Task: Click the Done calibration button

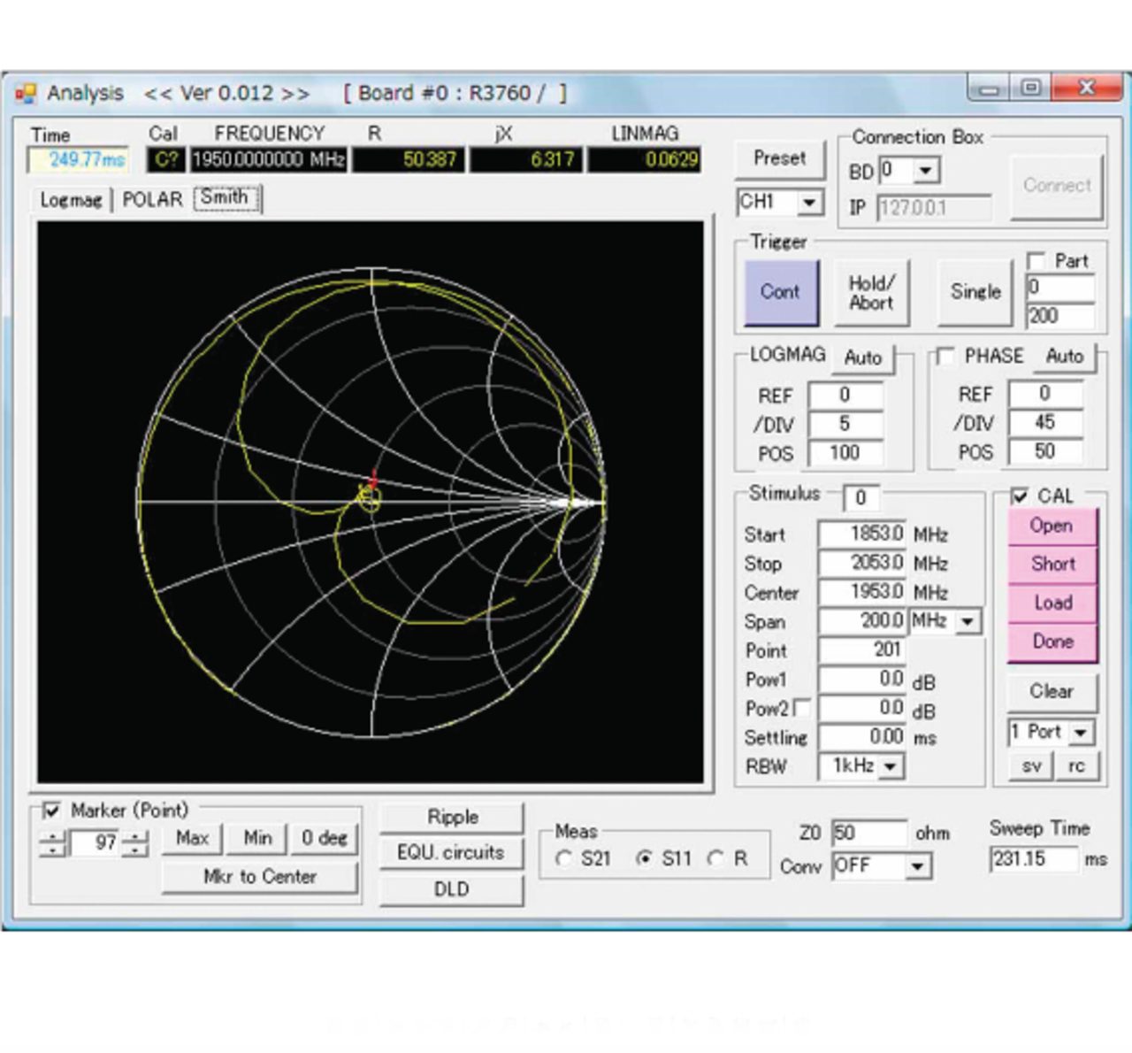Action: click(x=1052, y=642)
